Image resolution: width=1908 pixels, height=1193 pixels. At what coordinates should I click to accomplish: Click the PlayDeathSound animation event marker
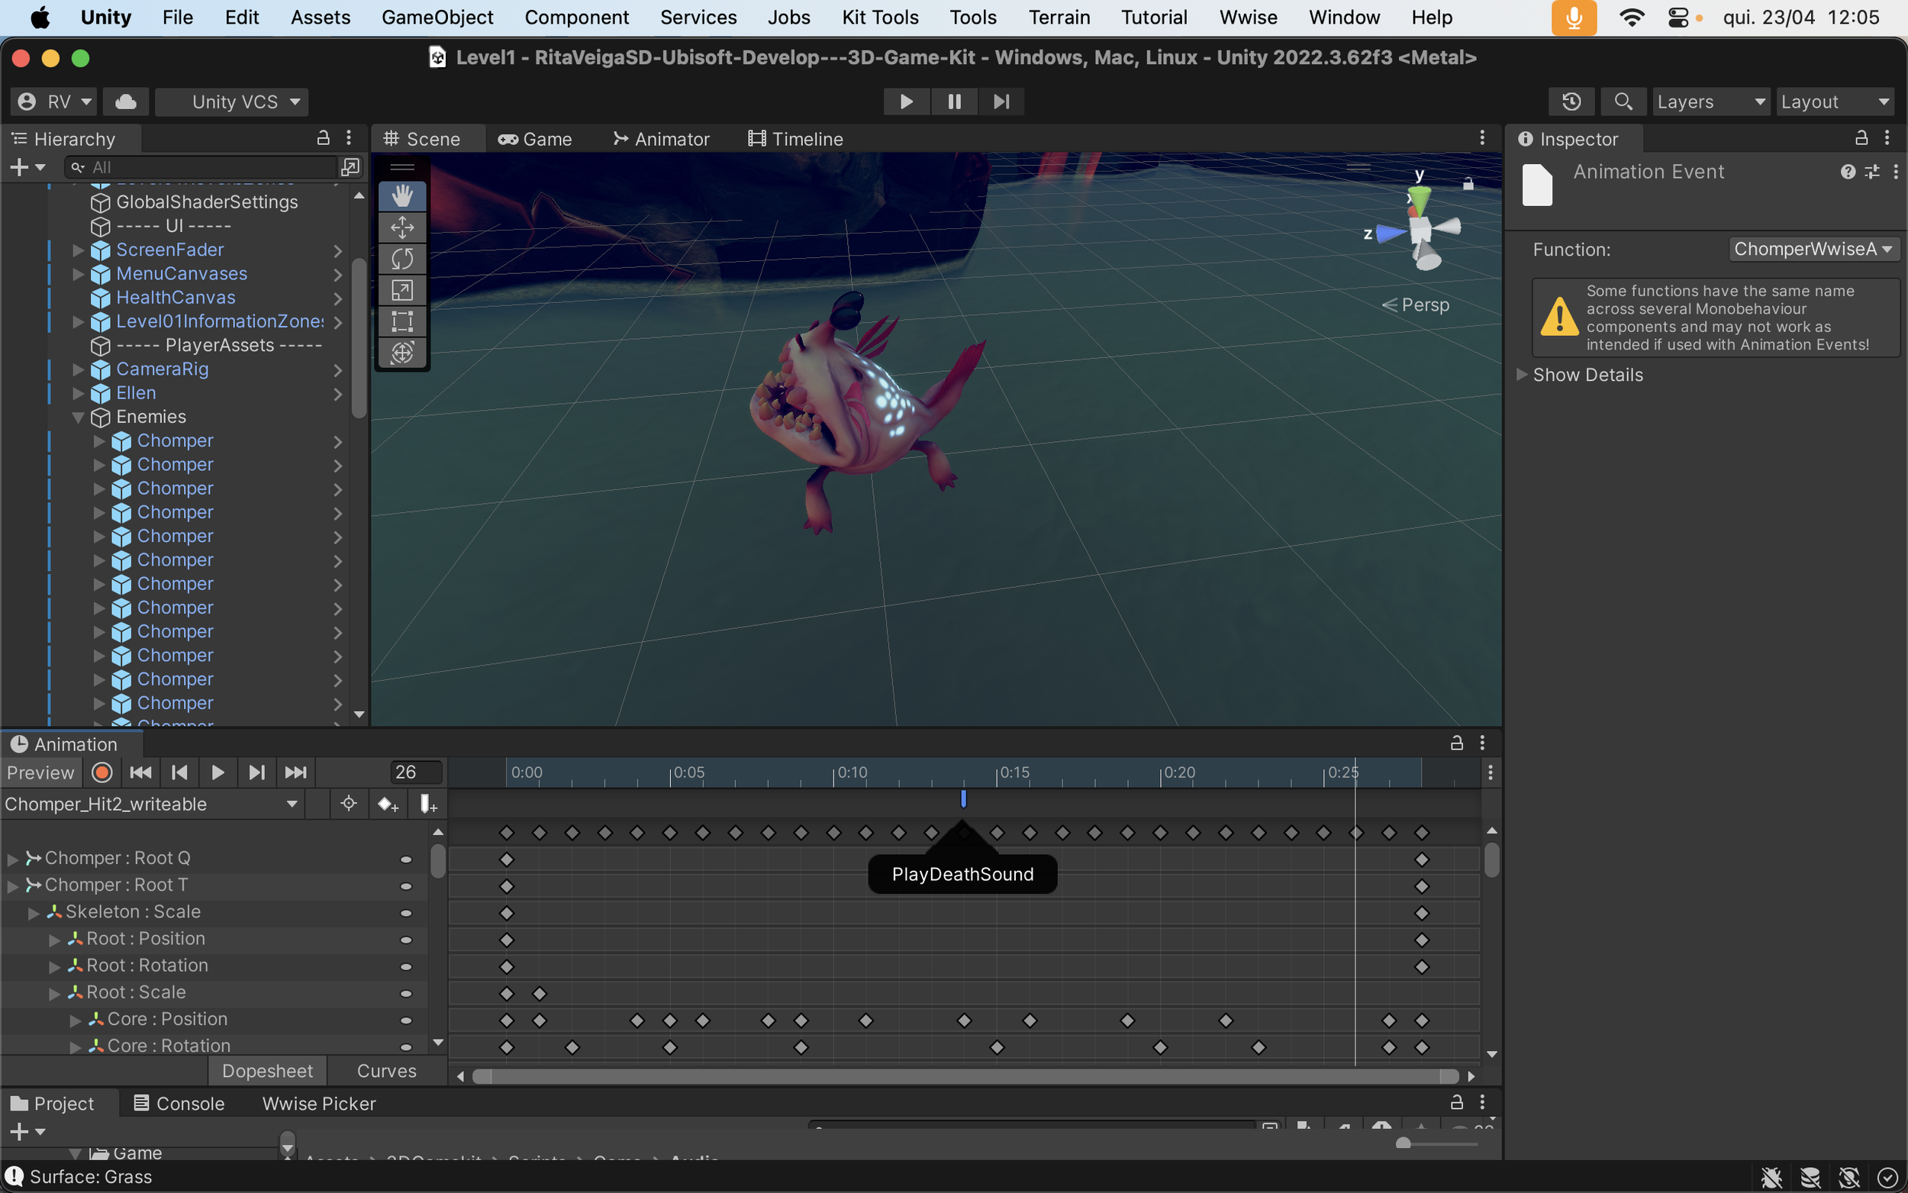tap(963, 799)
